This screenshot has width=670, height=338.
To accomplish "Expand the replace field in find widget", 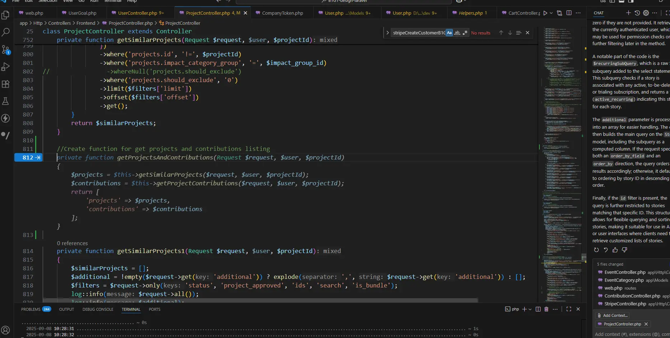I will 388,33.
